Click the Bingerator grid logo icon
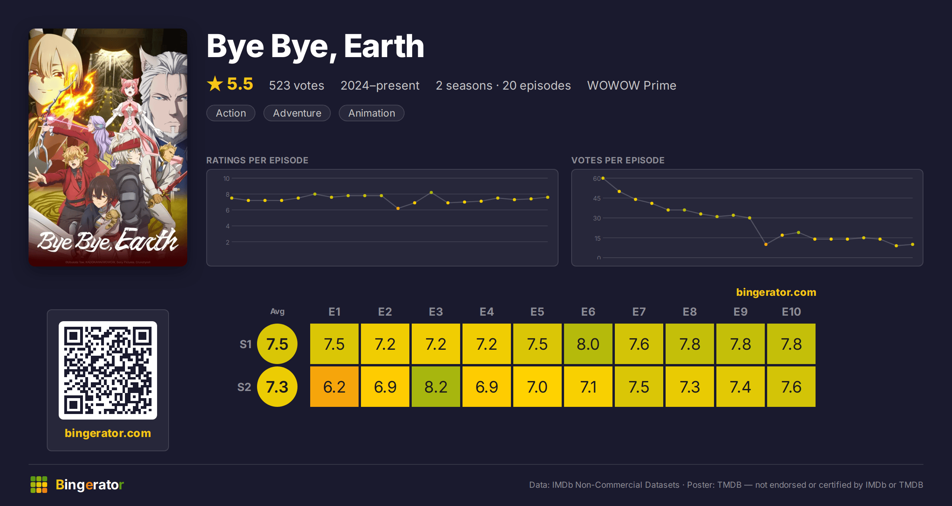952x506 pixels. pos(39,485)
